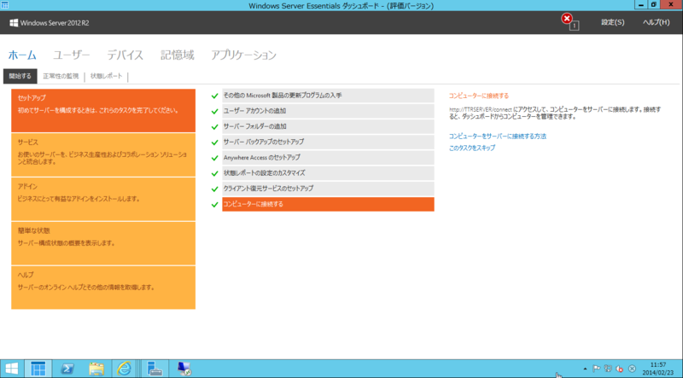Screen dimensions: 683x378
Task: Click the Windows Server 2012 R2 logo
Action: 50,23
